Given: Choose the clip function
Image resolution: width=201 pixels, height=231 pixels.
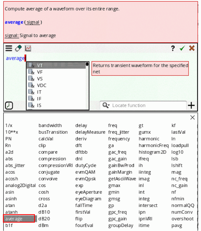Looking at the screenshot, I should (42, 145).
